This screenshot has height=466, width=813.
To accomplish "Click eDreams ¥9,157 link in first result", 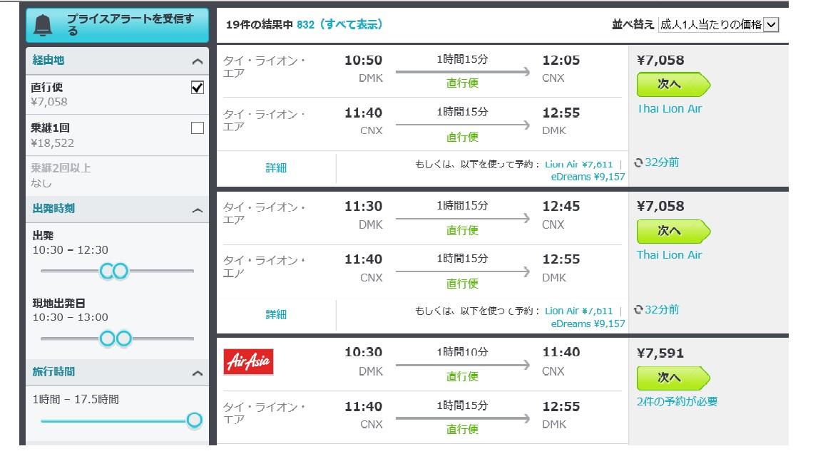I will click(x=588, y=177).
